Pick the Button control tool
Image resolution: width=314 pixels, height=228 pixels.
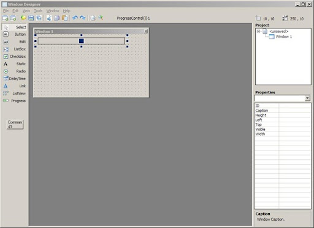(14, 34)
